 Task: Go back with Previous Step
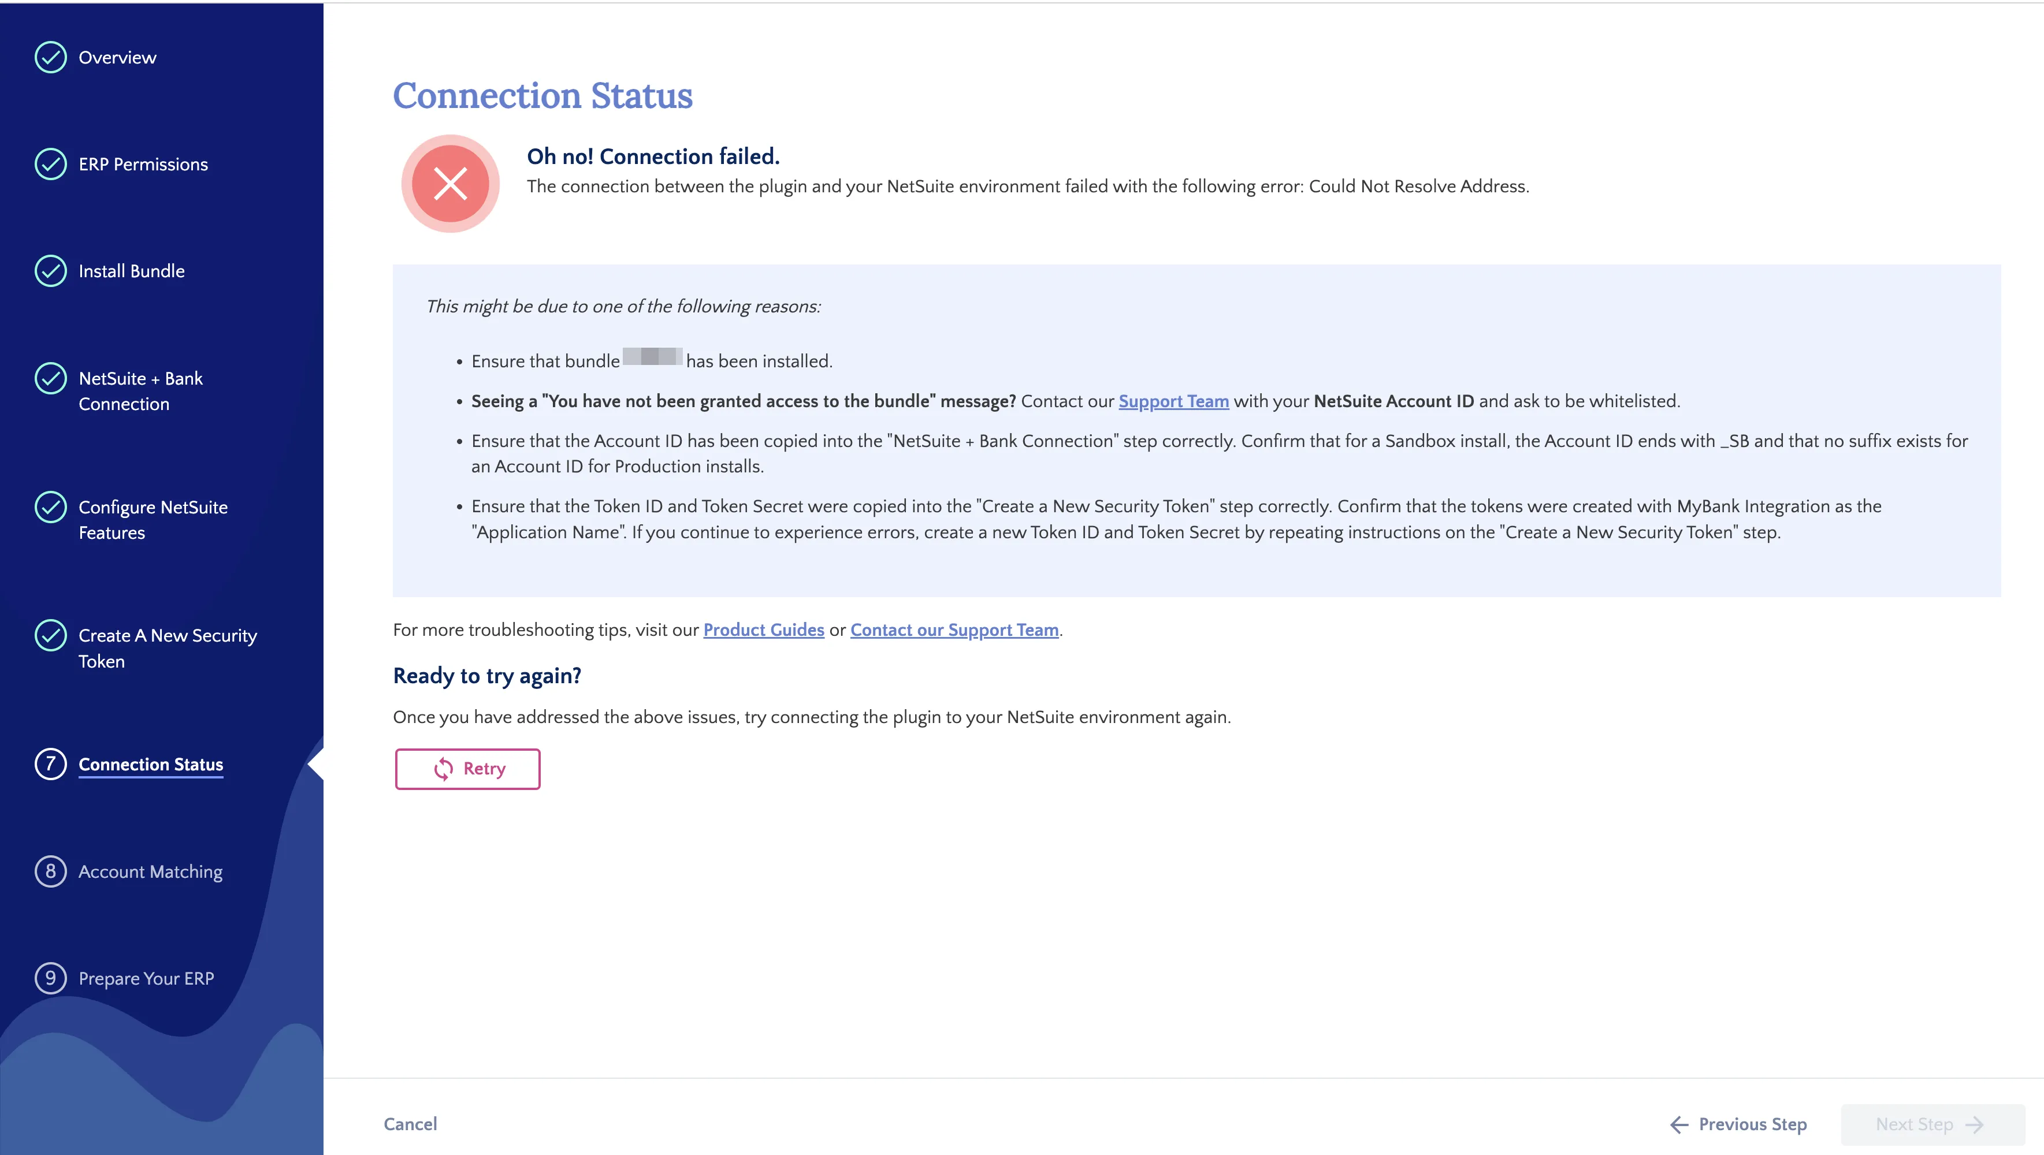click(1738, 1124)
